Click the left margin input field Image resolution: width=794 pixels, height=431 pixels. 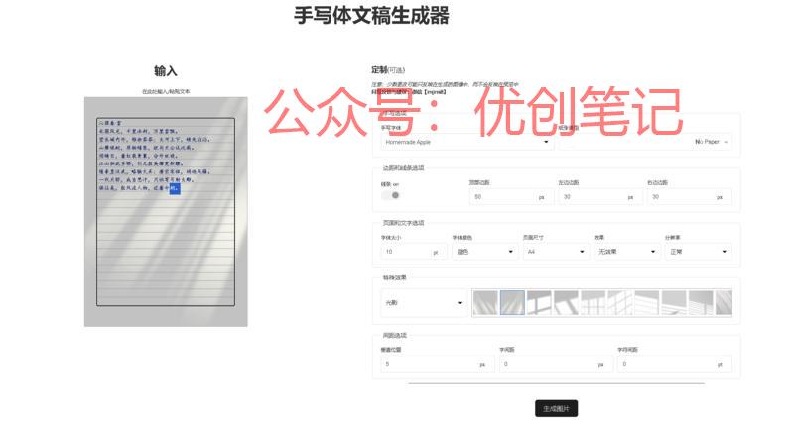600,197
